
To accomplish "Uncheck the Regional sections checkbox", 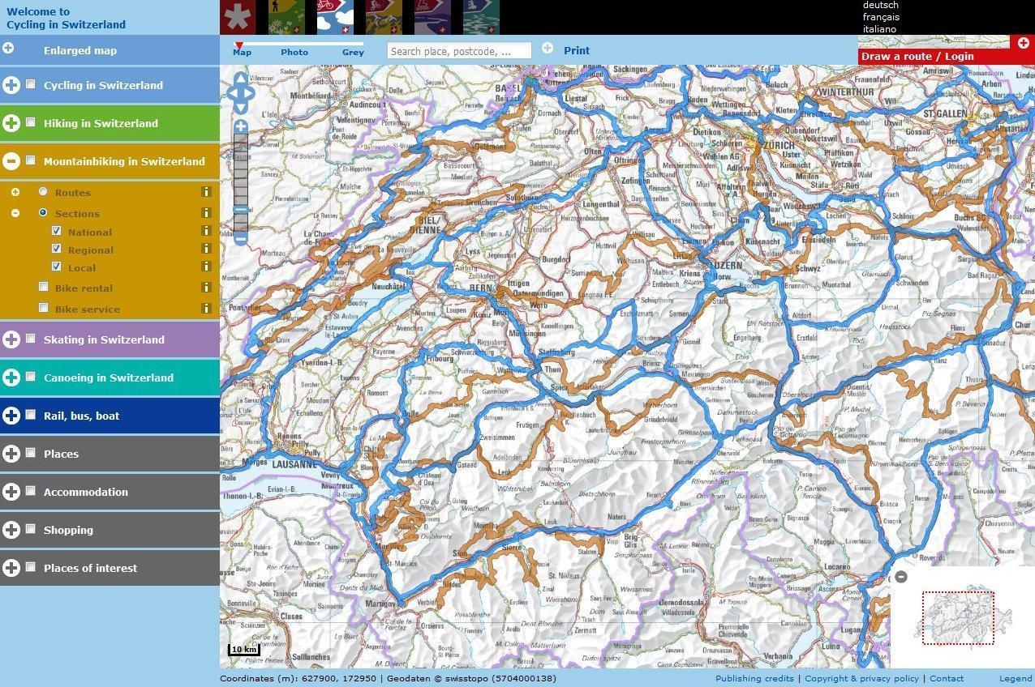I will click(x=57, y=250).
